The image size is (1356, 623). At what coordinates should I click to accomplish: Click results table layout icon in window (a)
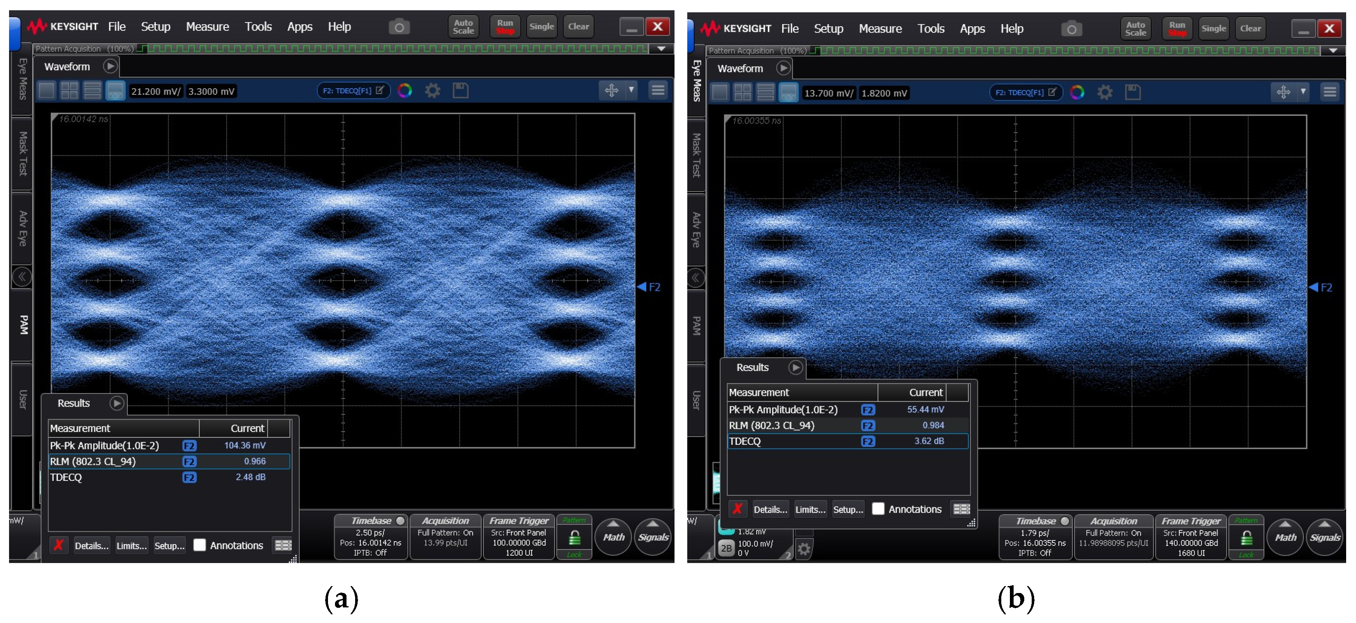(x=283, y=545)
